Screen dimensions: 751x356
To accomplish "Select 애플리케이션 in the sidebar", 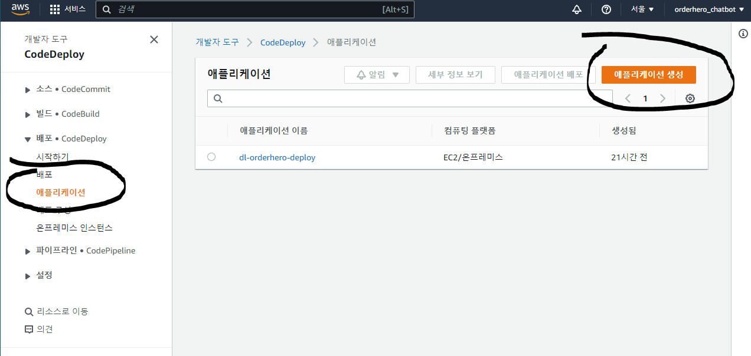I will (61, 192).
